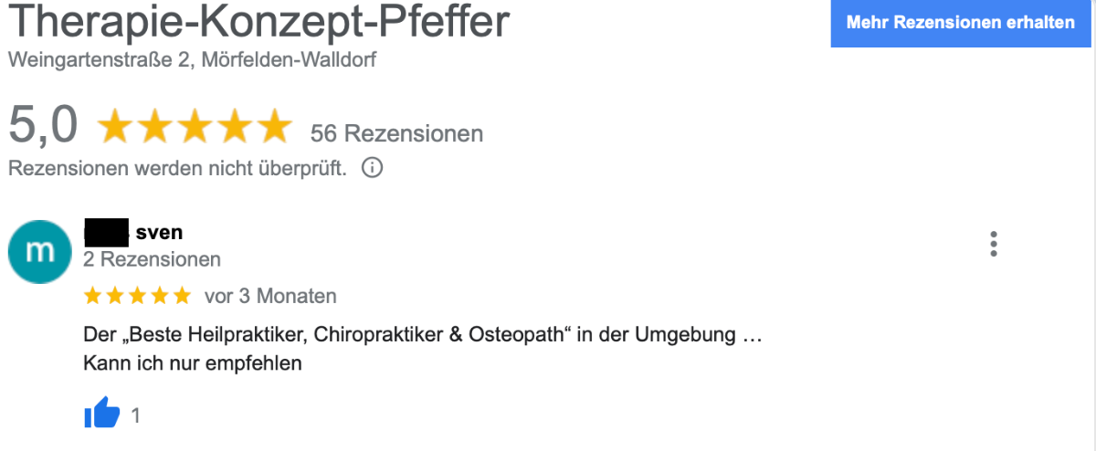Viewport: 1096px width, 451px height.
Task: Click the info icon beside 'nicht überprüft'
Action: (x=372, y=169)
